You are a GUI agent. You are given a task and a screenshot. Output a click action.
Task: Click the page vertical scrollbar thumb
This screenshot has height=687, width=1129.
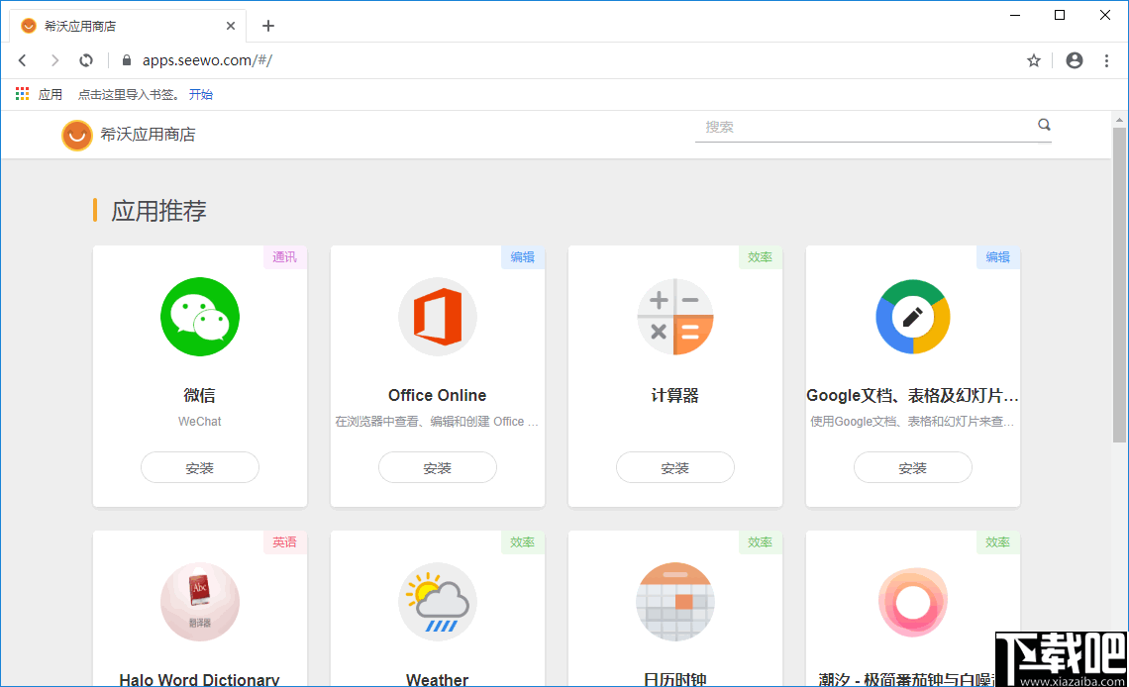coord(1119,285)
